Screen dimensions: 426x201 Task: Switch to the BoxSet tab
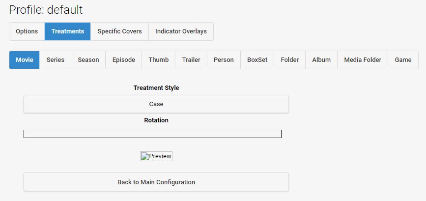[x=257, y=60]
